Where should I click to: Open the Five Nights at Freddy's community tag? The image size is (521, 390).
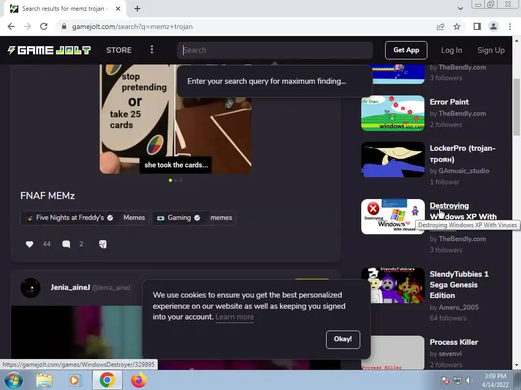(x=70, y=217)
